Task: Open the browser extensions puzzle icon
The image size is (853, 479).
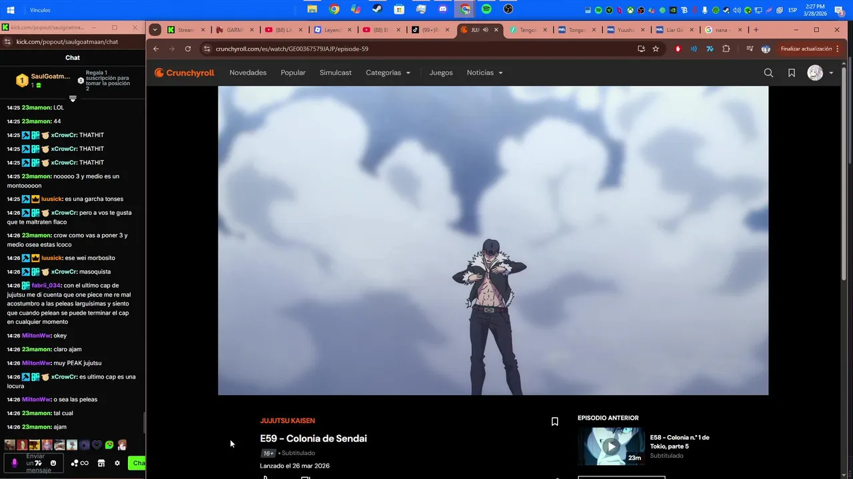Action: 726,49
